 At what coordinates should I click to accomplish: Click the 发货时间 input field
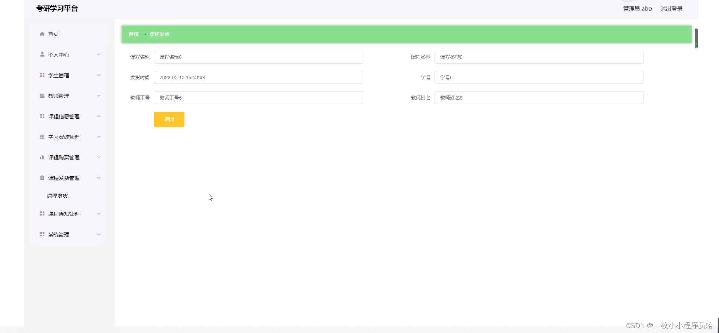[259, 77]
